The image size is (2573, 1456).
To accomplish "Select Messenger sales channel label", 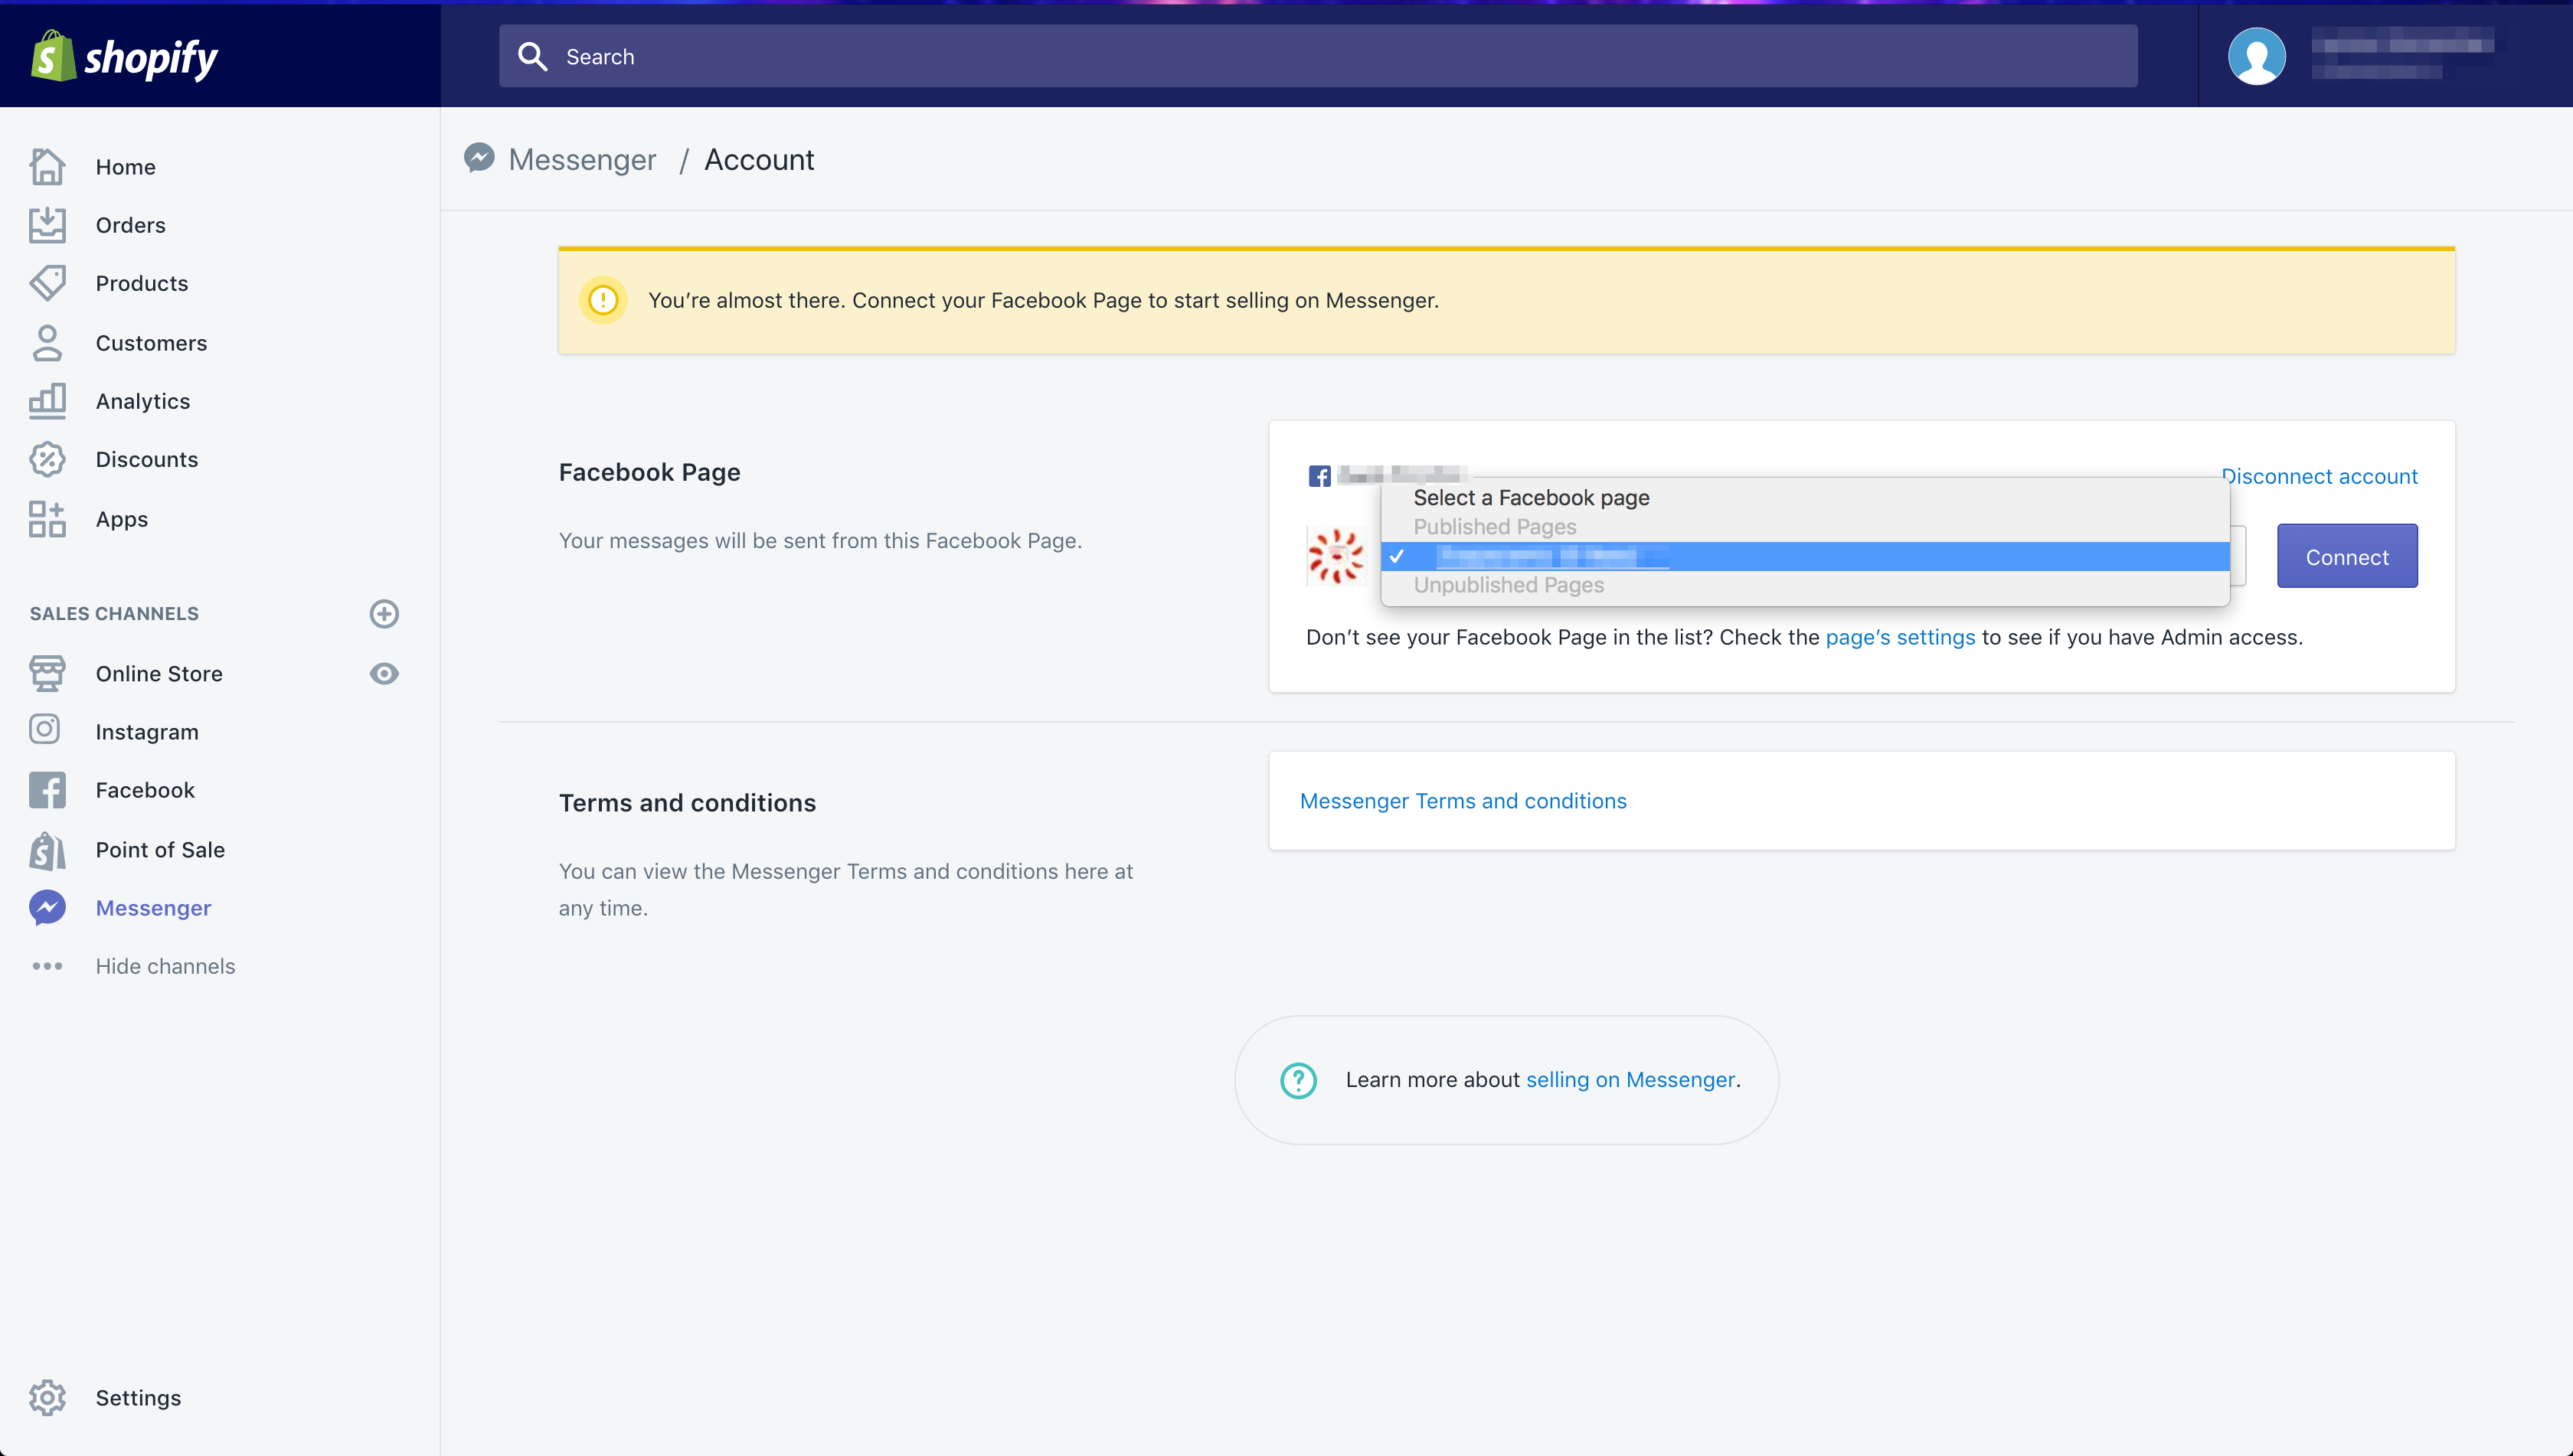I will 153,908.
